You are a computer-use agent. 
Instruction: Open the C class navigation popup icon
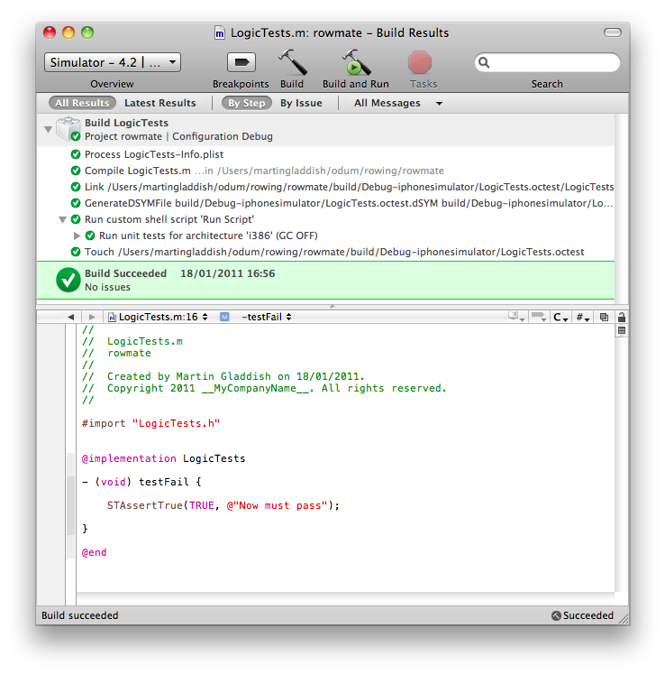[x=560, y=317]
